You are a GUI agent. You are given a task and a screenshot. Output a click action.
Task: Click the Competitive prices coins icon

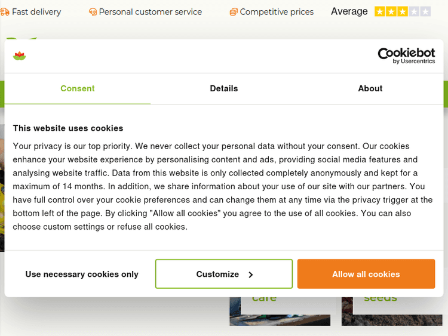point(234,12)
